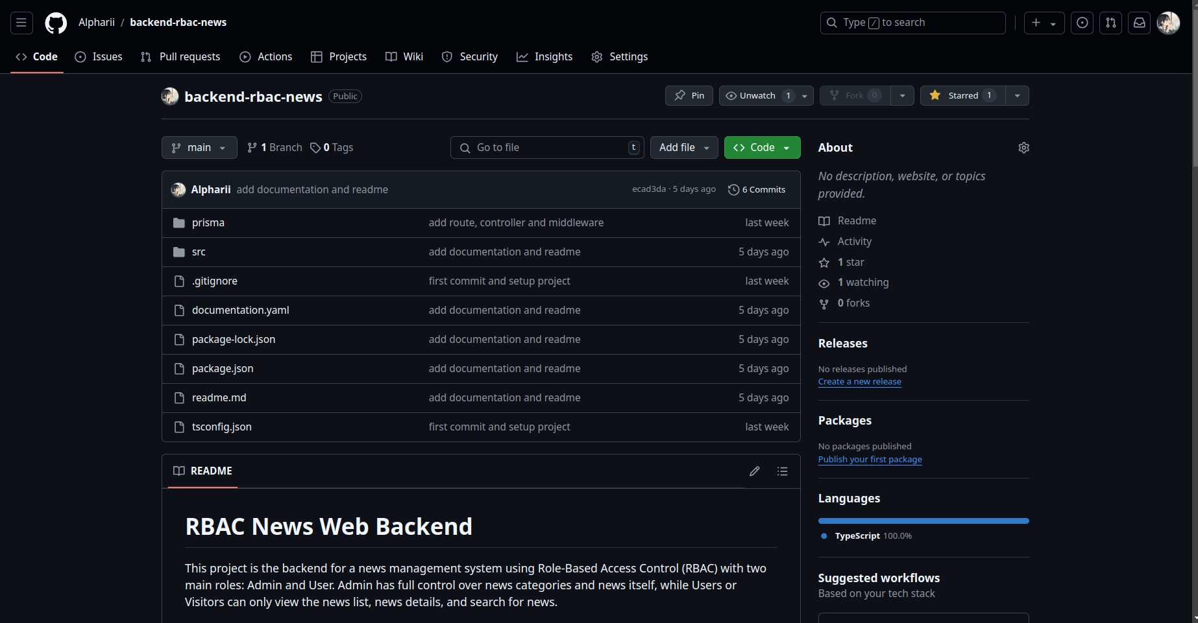Open the .gitignore file
1198x623 pixels.
(x=215, y=281)
